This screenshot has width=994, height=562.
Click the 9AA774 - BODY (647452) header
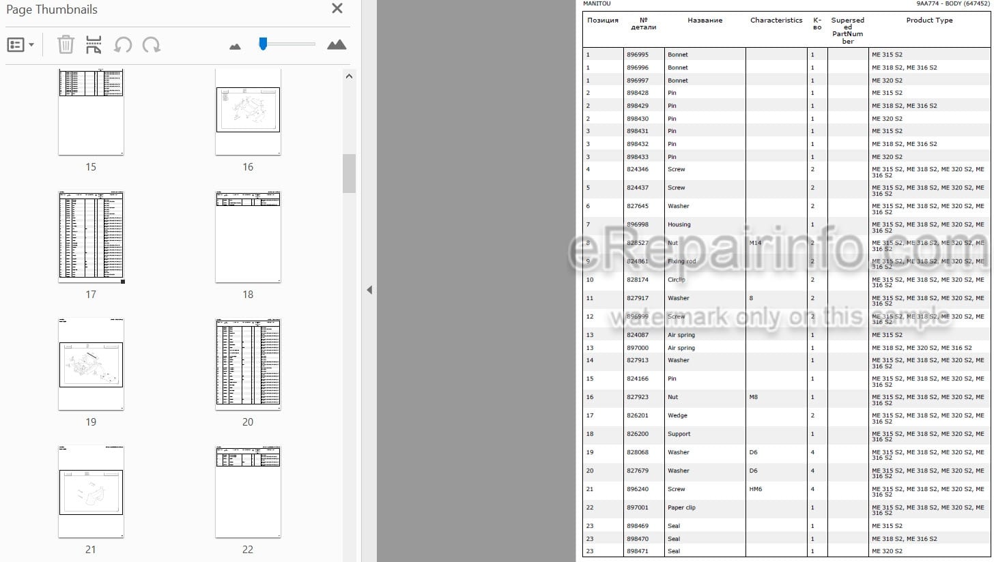coord(953,3)
